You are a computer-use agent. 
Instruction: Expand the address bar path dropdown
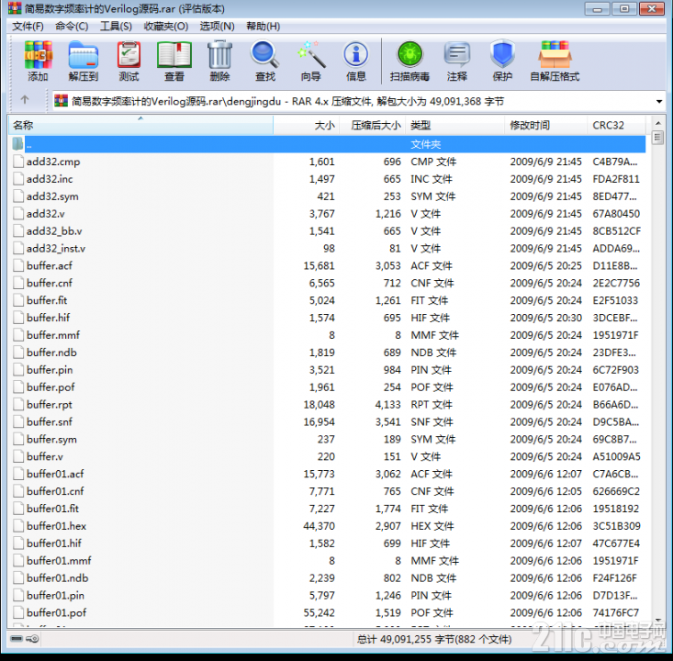pos(659,102)
